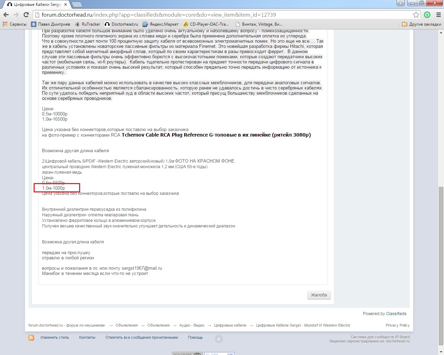The height and width of the screenshot is (355, 444).
Task: Open the RuTracker bookmark
Action: (x=87, y=24)
